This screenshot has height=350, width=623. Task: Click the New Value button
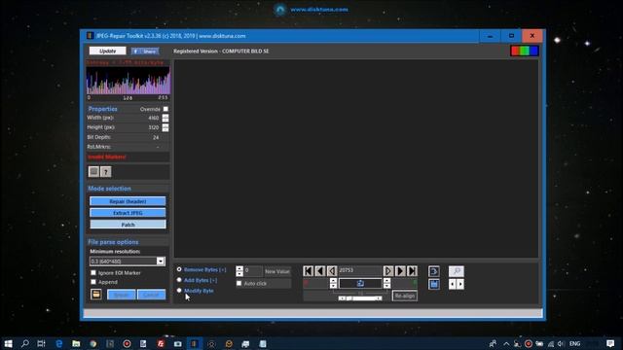[x=277, y=271]
